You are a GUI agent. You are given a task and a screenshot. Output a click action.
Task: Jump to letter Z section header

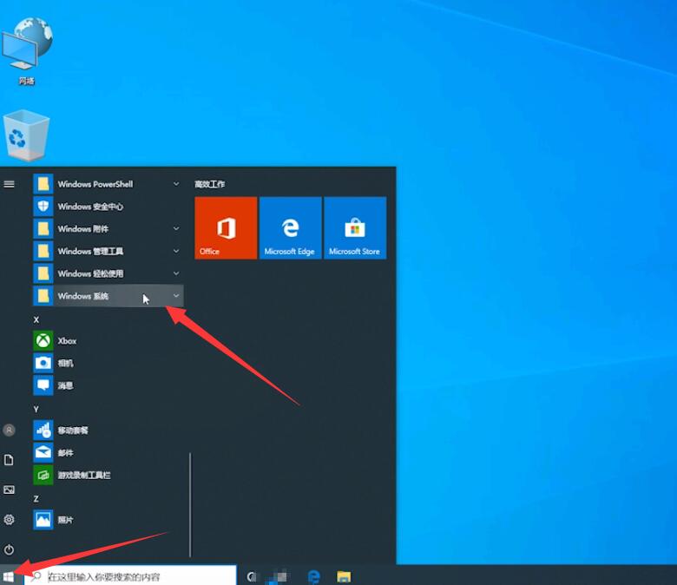click(x=36, y=499)
